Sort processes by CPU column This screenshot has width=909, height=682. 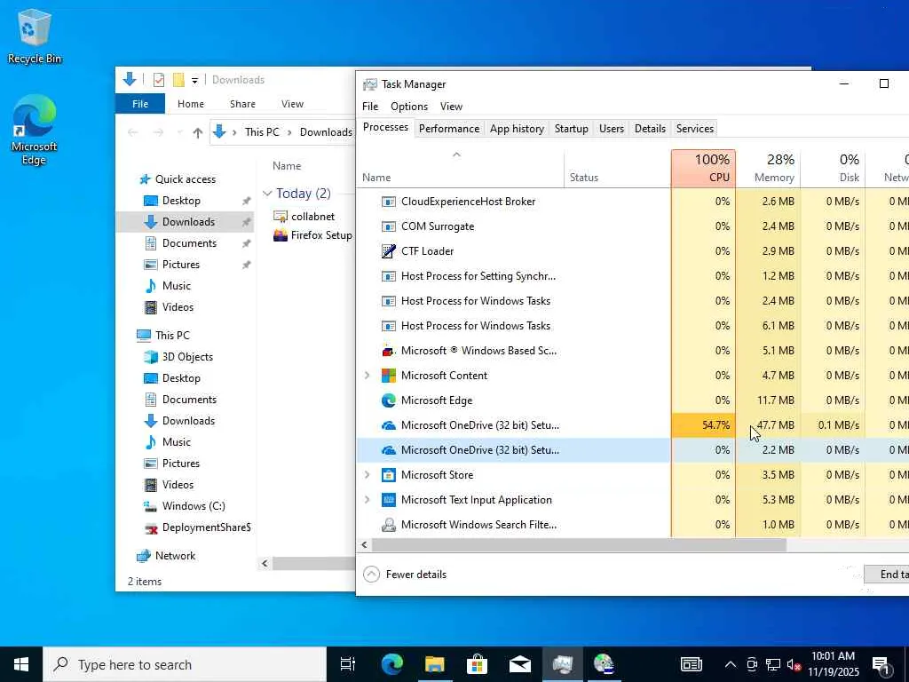tap(703, 169)
